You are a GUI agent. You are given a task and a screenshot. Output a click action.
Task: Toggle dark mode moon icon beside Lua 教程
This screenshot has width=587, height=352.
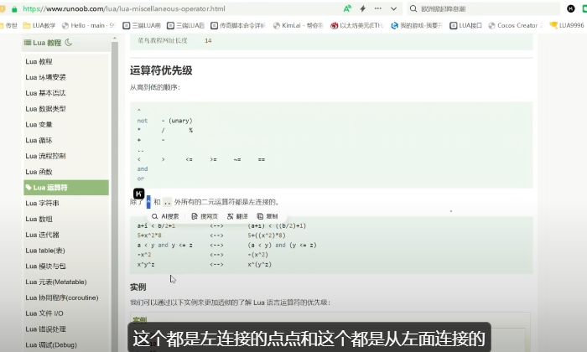(69, 42)
